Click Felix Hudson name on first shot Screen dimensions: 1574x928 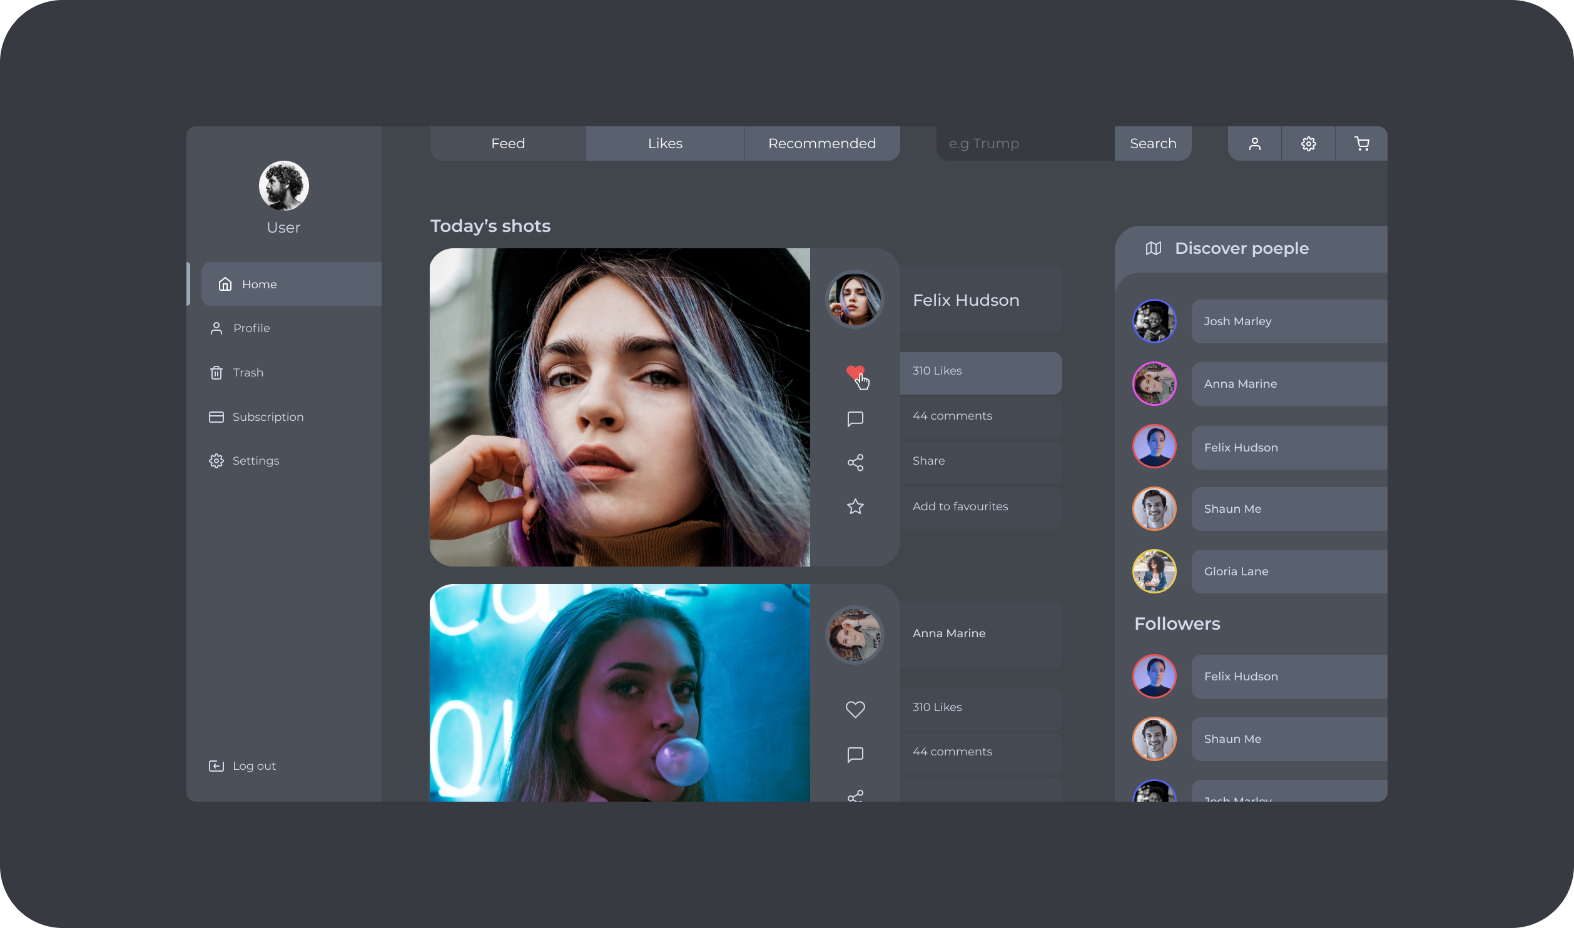tap(966, 300)
